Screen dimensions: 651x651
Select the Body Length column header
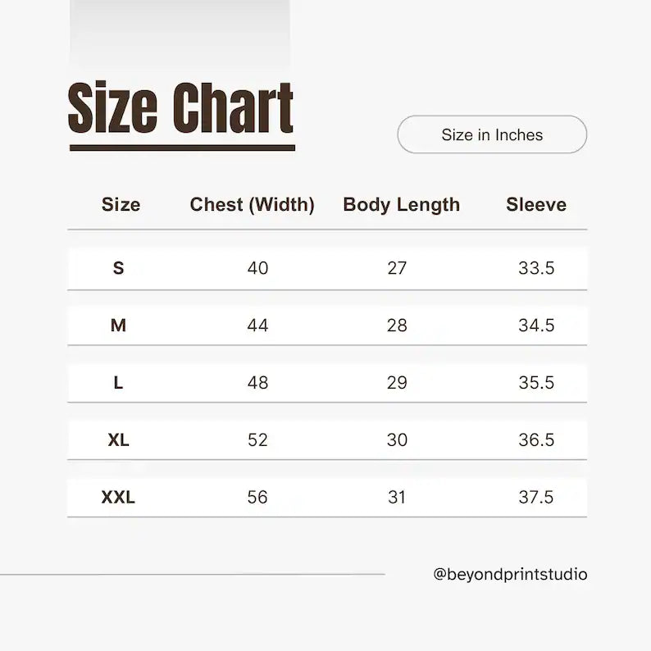coord(401,205)
